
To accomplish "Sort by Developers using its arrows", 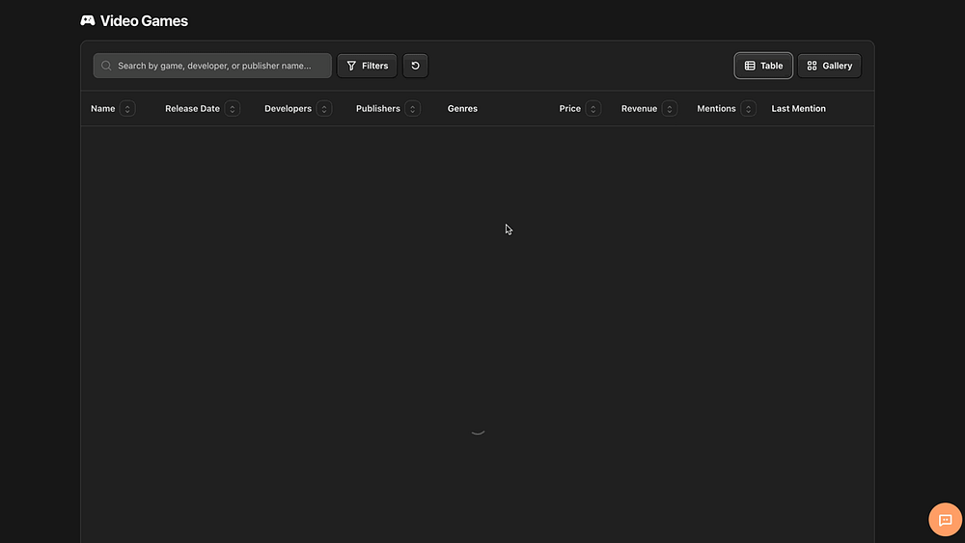I will pos(323,109).
